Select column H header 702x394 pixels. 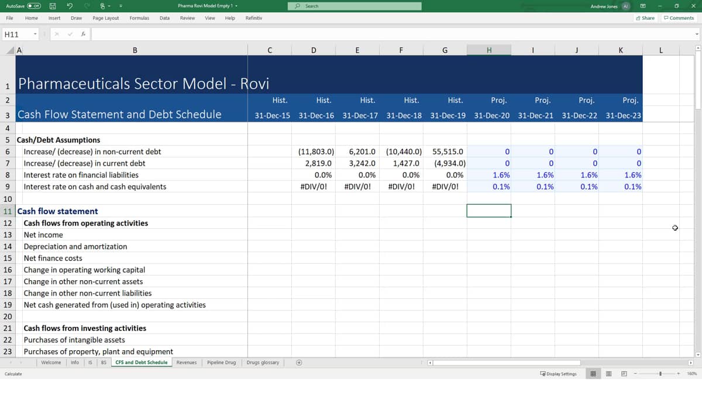489,50
